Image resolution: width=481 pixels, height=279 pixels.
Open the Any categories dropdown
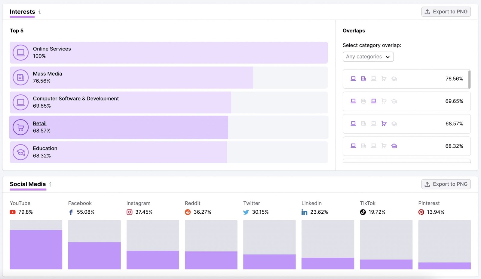[368, 57]
